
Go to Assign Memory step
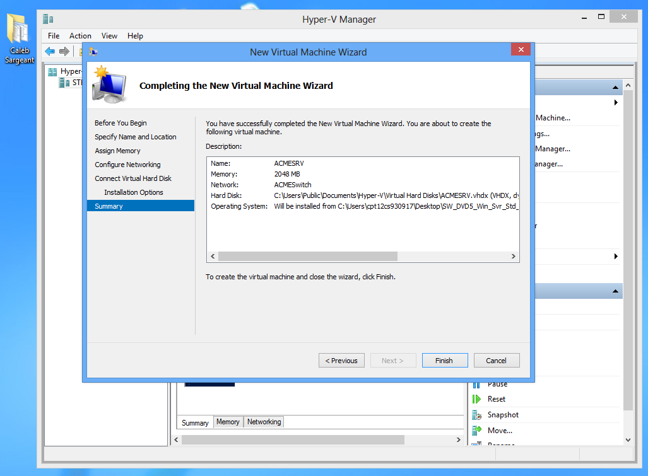[118, 151]
